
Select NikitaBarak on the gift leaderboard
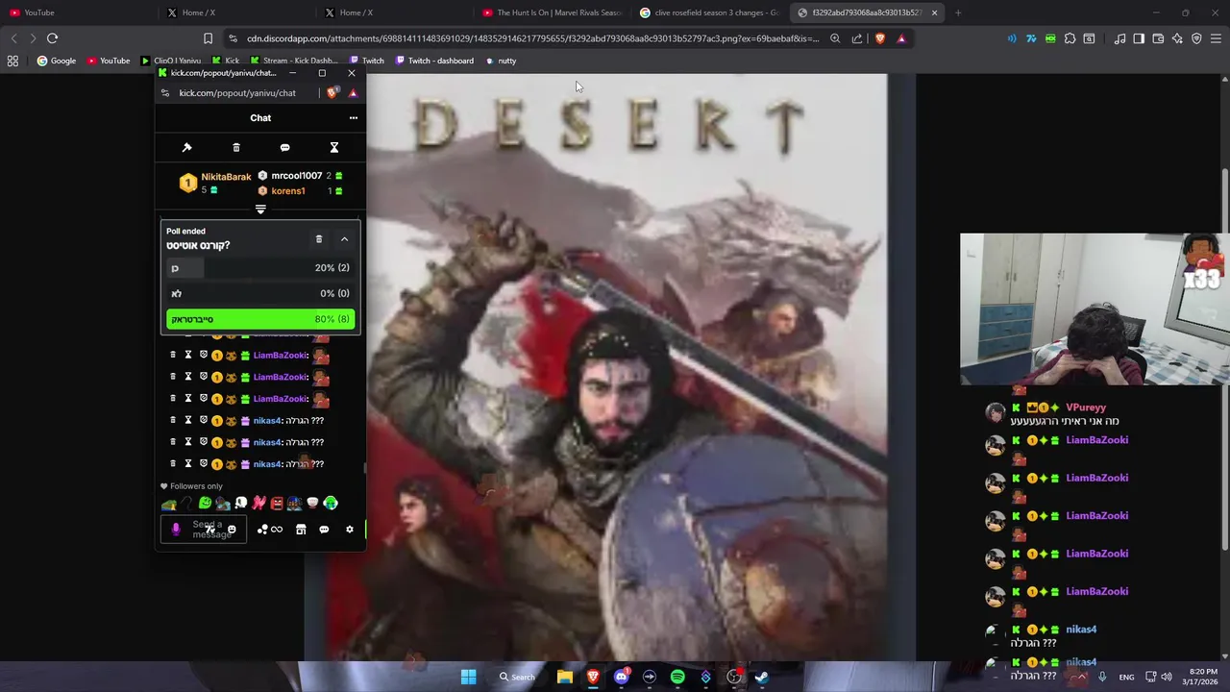click(226, 177)
